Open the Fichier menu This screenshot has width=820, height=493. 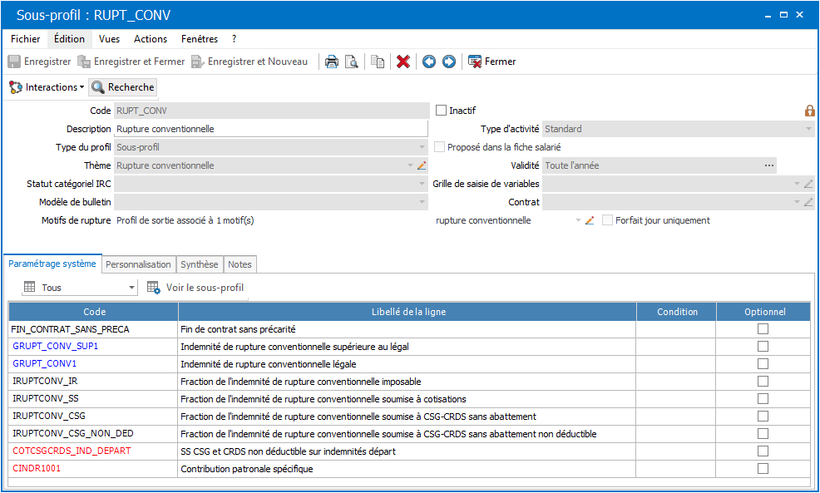point(26,39)
